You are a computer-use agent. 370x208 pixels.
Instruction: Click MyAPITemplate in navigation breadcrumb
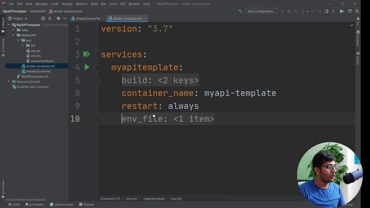14,11
